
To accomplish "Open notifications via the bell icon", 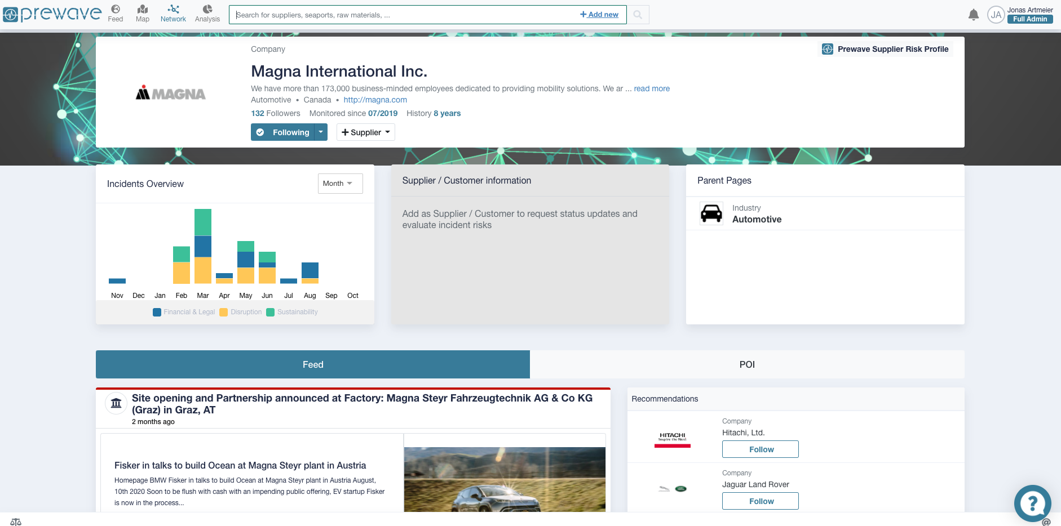I will click(974, 15).
